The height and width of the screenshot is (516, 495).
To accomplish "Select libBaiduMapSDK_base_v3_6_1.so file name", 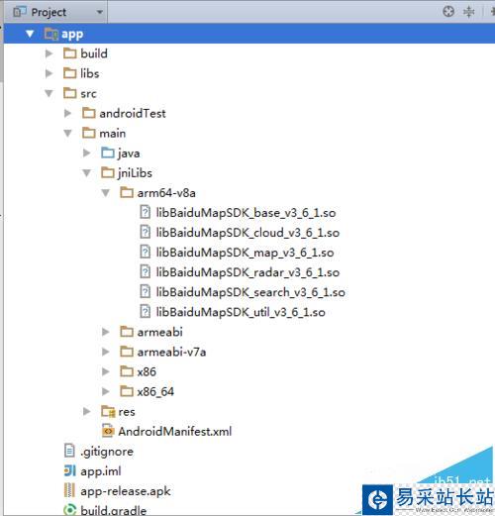I will coord(246,213).
